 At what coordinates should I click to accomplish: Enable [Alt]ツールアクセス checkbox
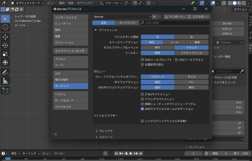[176, 60]
